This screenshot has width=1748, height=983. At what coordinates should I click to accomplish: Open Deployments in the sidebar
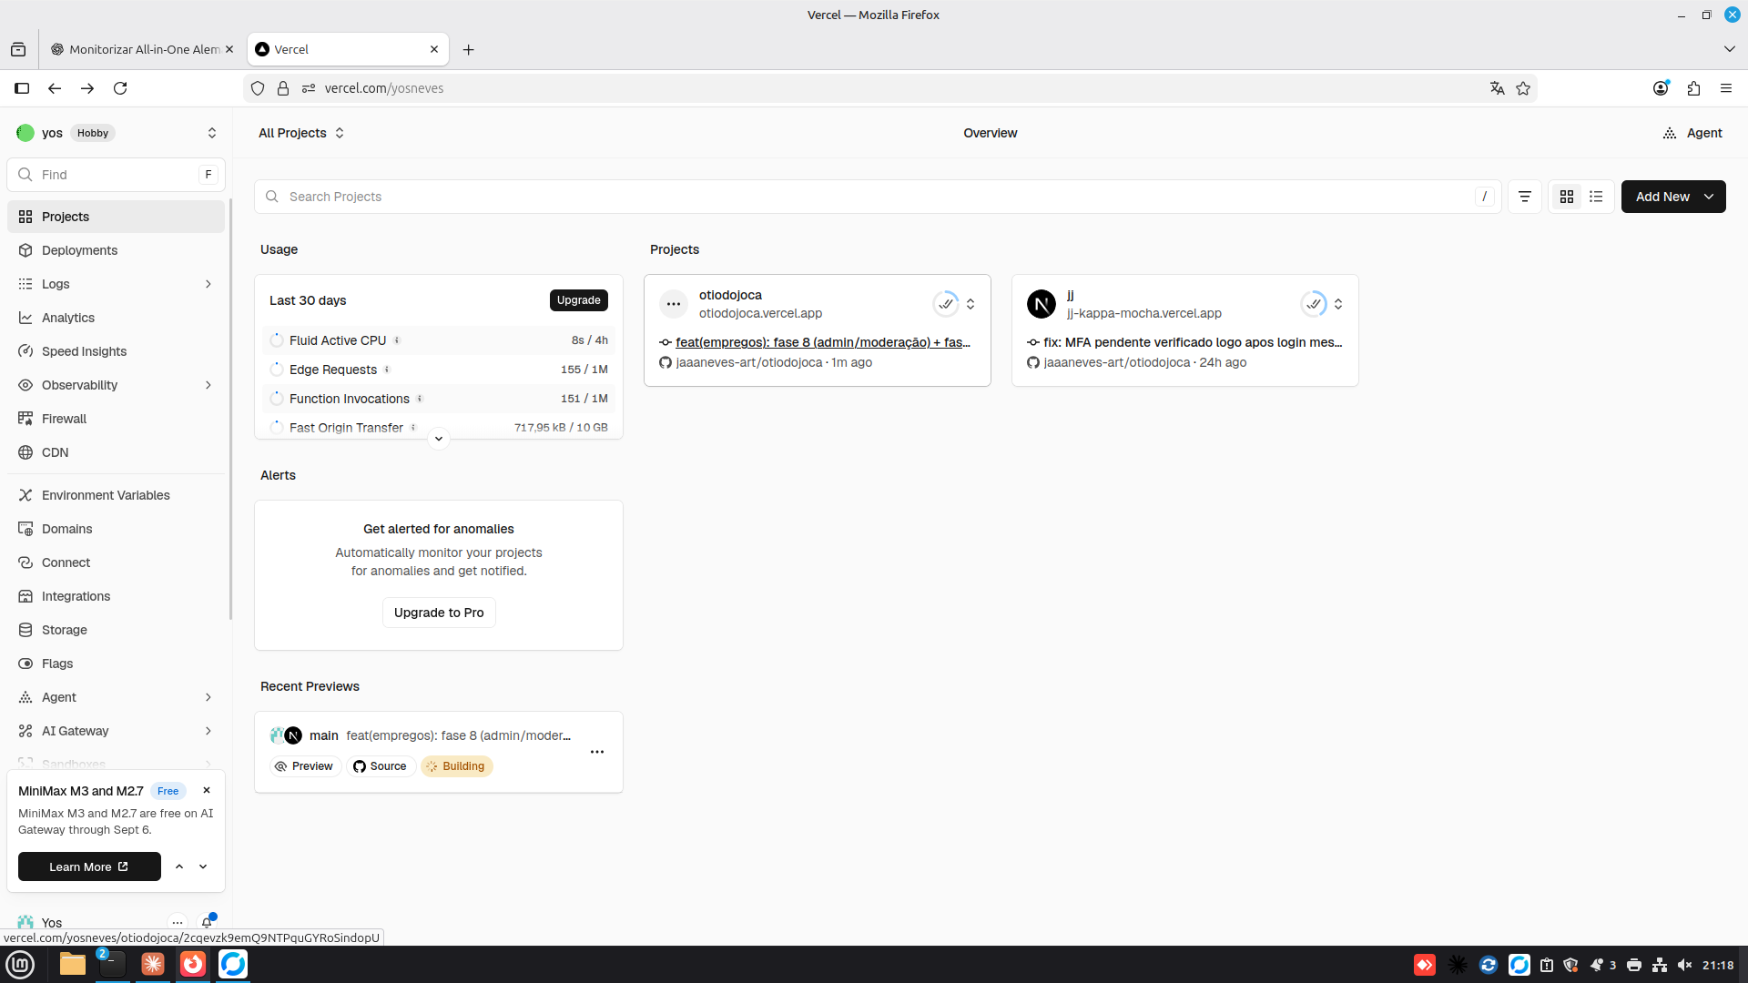click(x=117, y=250)
